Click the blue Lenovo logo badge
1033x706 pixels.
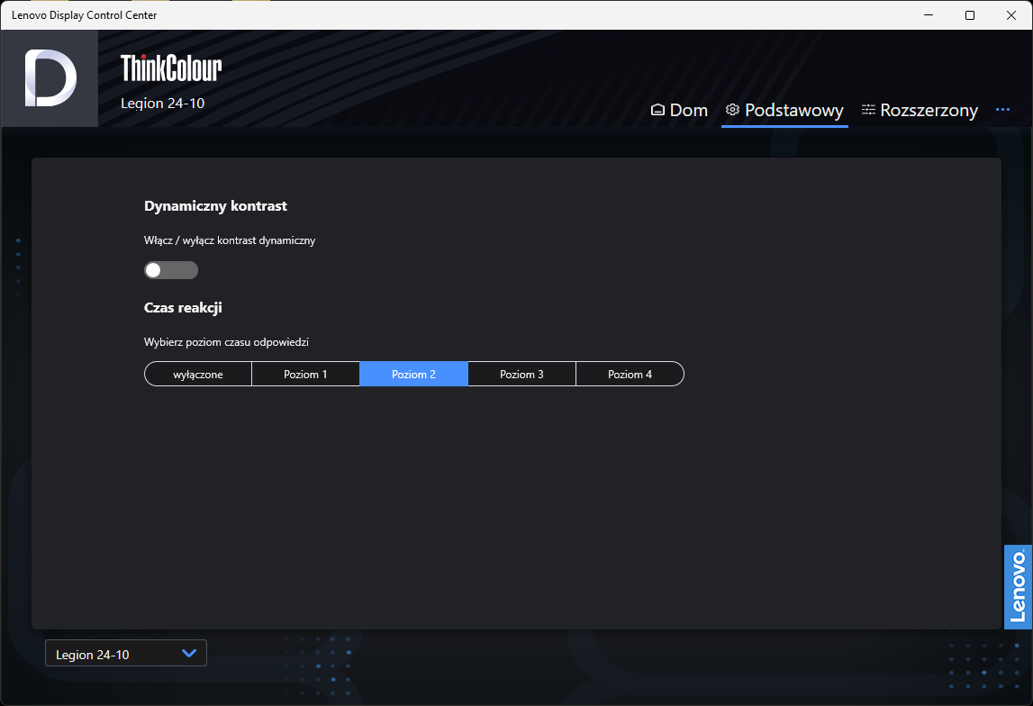[x=1018, y=587]
